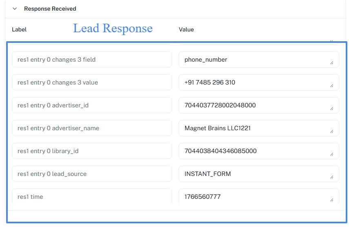Select the 'changes 3 field' label box
This screenshot has width=349, height=227.
click(92, 60)
